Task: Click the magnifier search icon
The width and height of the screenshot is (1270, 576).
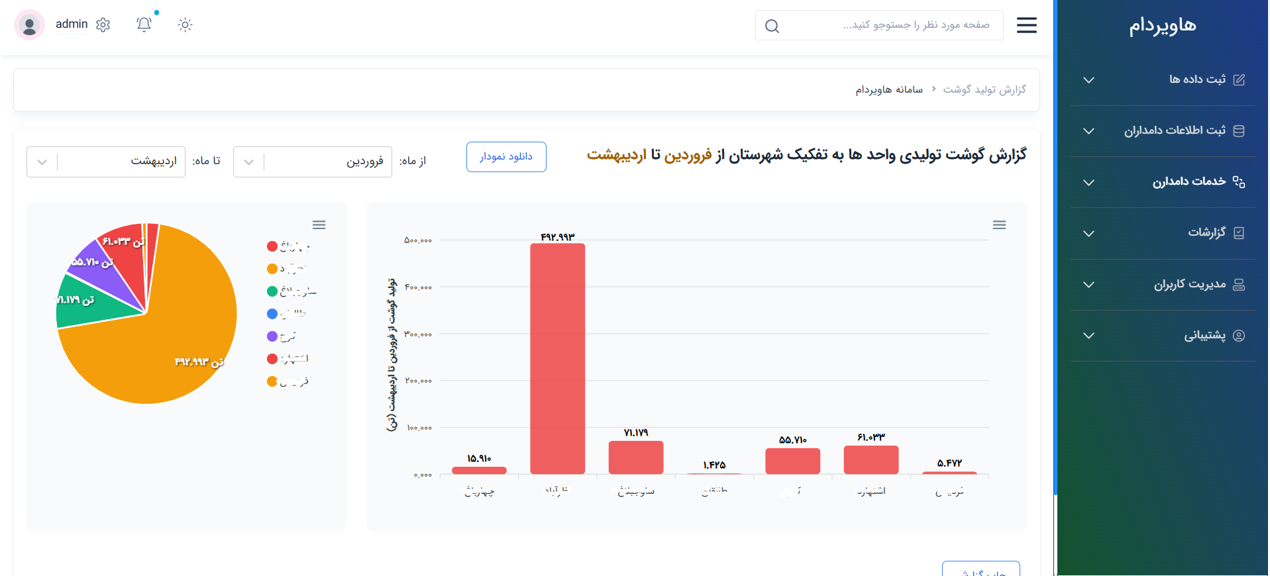Action: click(772, 26)
